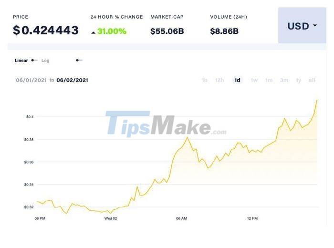Select the 1d time range
Image resolution: width=334 pixels, height=248 pixels.
237,80
